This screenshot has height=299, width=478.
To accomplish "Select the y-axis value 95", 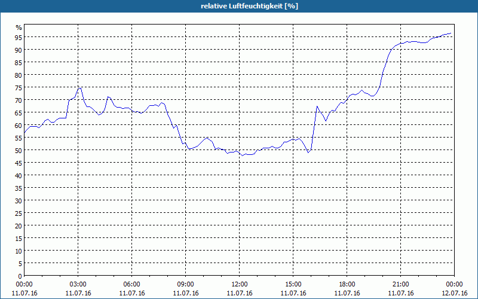I will tap(19, 38).
